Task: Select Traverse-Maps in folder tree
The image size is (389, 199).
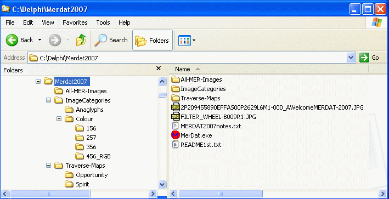Action: coord(85,166)
